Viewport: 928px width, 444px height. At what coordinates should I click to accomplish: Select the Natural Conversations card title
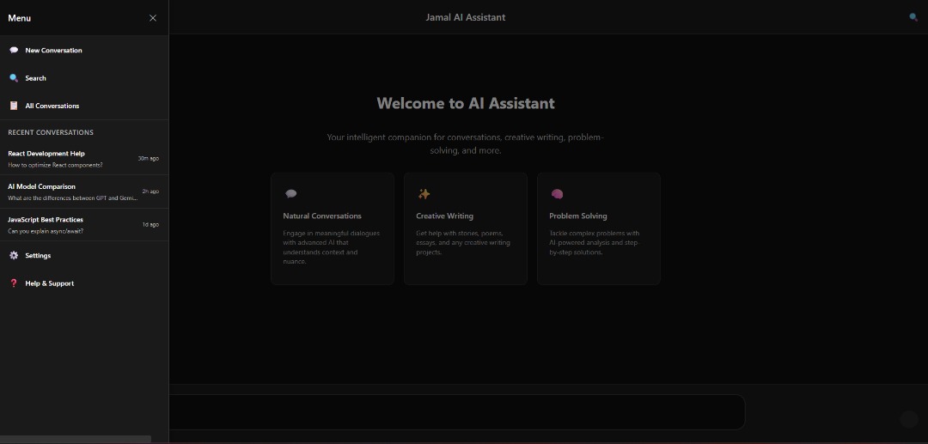322,216
